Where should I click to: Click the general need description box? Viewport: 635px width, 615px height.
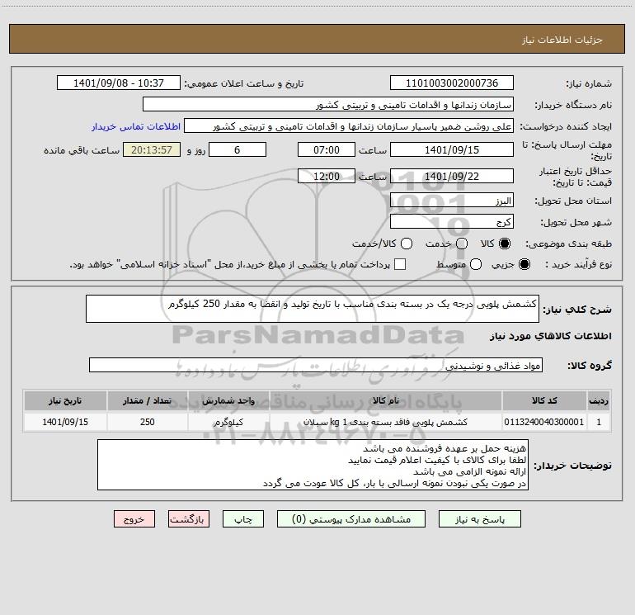[x=313, y=309]
